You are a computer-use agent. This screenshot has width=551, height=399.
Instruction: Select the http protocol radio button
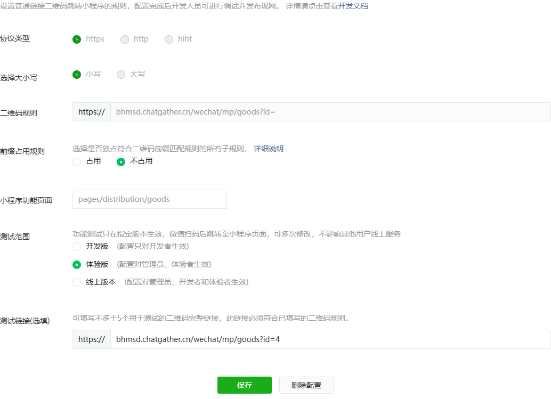pyautogui.click(x=125, y=39)
